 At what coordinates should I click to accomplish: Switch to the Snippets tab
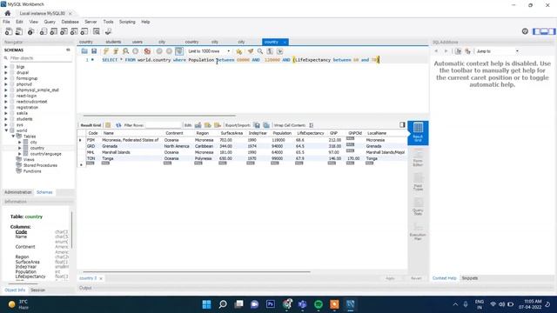[470, 278]
